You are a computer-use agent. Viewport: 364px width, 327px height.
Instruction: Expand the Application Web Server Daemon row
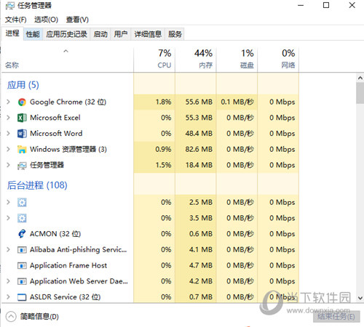[x=8, y=280]
